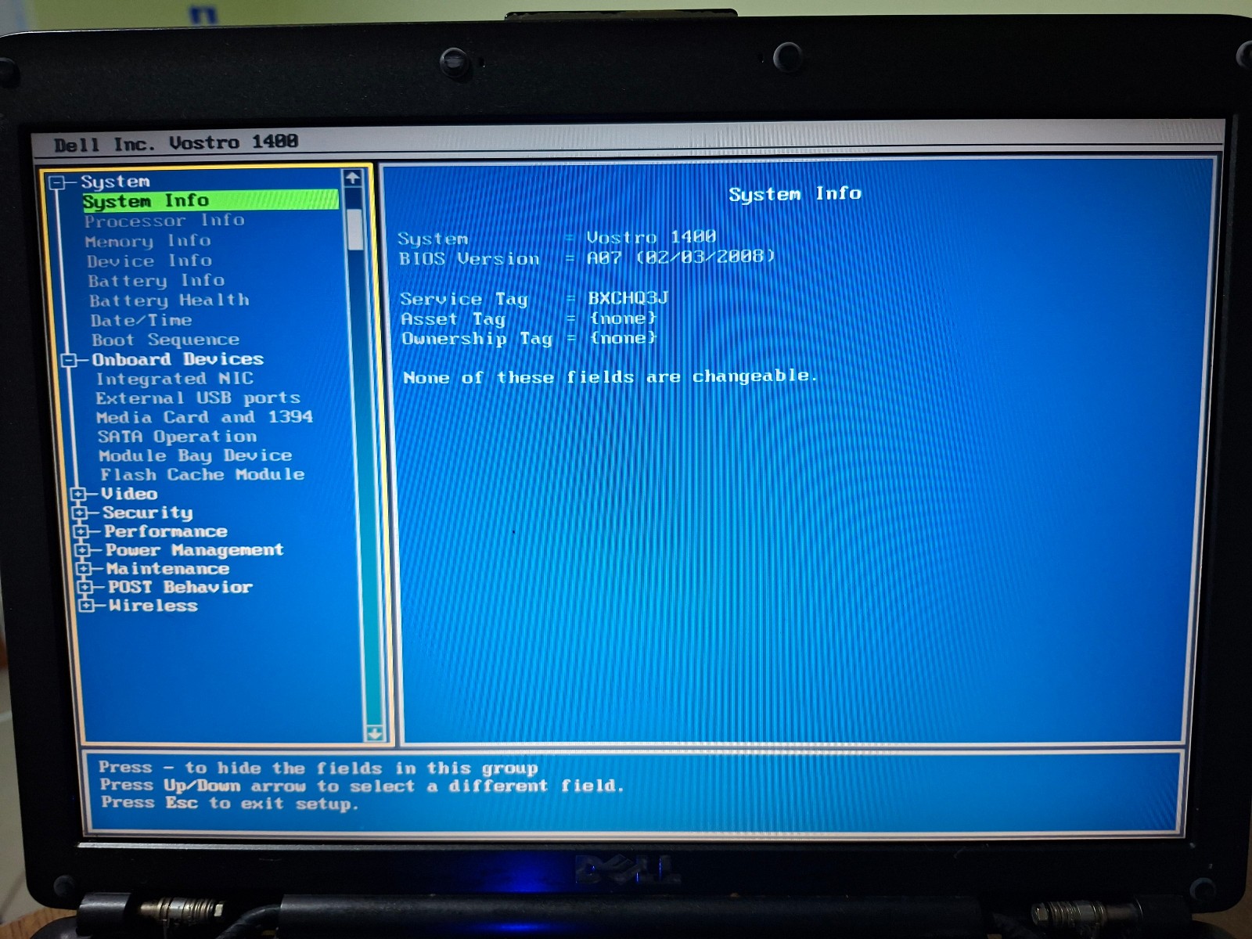This screenshot has width=1252, height=939.
Task: Open Processor Info page
Action: pyautogui.click(x=164, y=221)
